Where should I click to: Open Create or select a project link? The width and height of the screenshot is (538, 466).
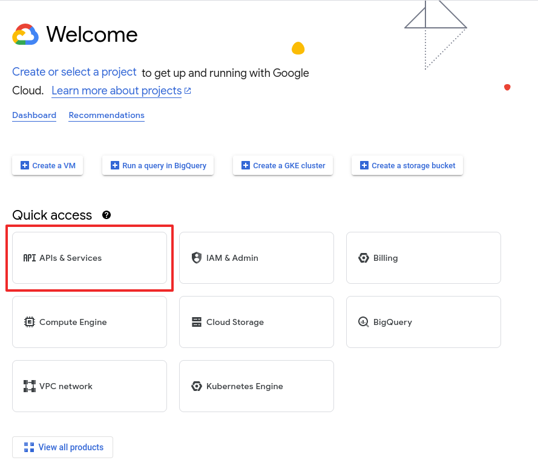click(74, 72)
